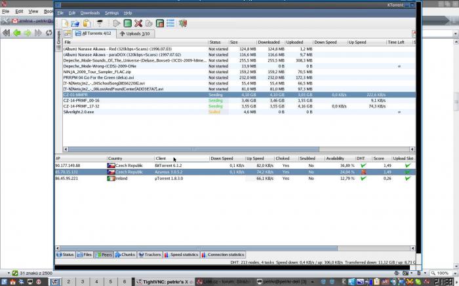Viewport: 459px width, 286px height.
Task: Sort peers by Availability column header
Action: 340,158
